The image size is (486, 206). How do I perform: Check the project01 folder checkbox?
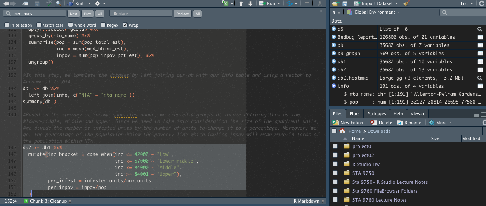click(335, 147)
